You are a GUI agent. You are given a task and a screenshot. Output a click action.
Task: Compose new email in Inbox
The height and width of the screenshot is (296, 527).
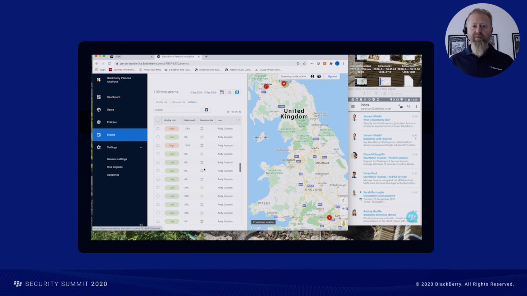(400, 106)
